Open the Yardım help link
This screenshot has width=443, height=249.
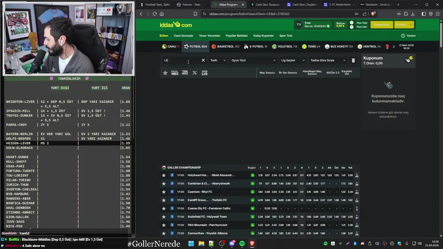click(x=408, y=36)
